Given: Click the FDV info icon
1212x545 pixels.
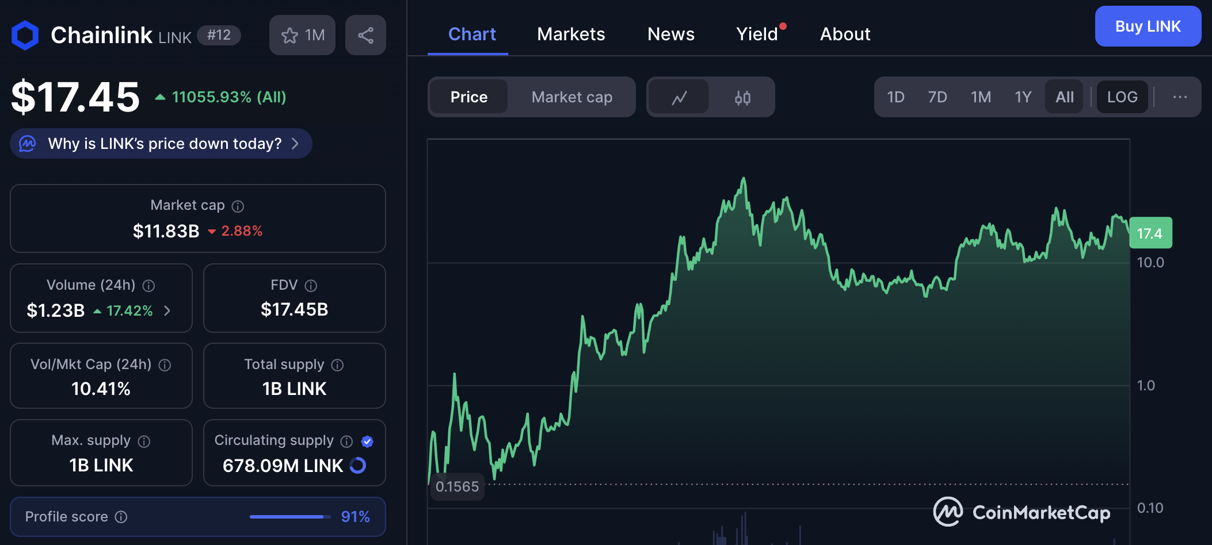Looking at the screenshot, I should 311,286.
